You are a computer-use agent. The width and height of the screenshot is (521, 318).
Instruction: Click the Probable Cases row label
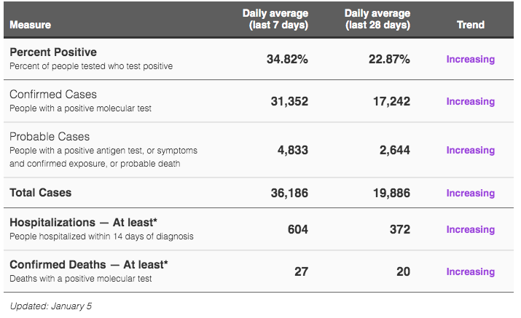point(49,137)
